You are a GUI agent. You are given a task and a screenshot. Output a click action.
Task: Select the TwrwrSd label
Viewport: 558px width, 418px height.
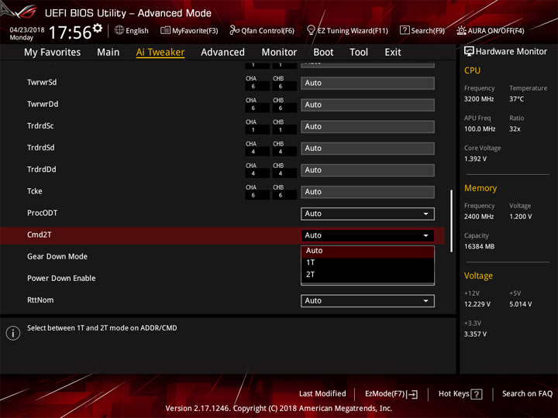42,83
